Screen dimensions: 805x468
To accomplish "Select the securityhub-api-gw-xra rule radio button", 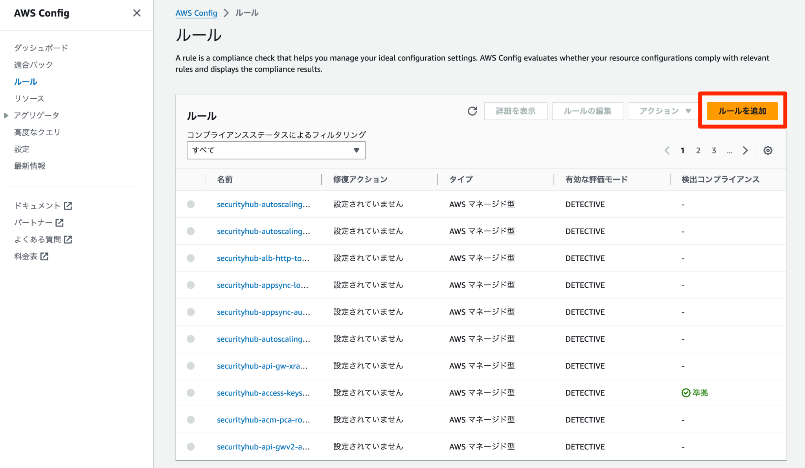I will 191,366.
